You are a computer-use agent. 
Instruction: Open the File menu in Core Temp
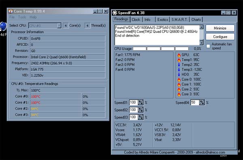(12, 17)
